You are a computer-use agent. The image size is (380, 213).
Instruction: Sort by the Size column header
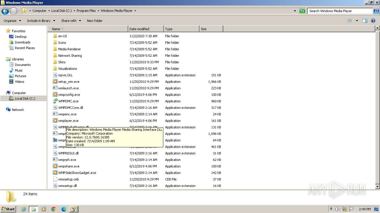pyautogui.click(x=211, y=29)
